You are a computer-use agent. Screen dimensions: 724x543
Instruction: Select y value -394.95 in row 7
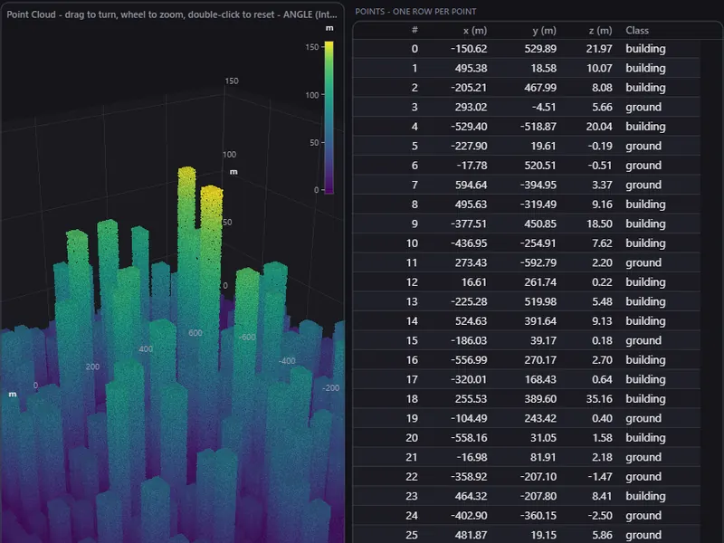538,185
